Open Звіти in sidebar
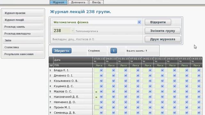This screenshot has width=205, height=115. (23, 41)
